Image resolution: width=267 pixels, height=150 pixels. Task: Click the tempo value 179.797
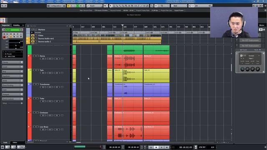(x=202, y=147)
